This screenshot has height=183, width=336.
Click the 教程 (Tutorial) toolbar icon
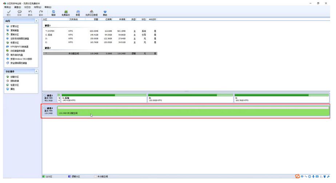coord(78,13)
